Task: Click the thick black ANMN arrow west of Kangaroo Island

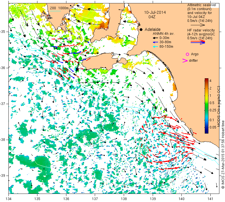Action: click(78, 66)
